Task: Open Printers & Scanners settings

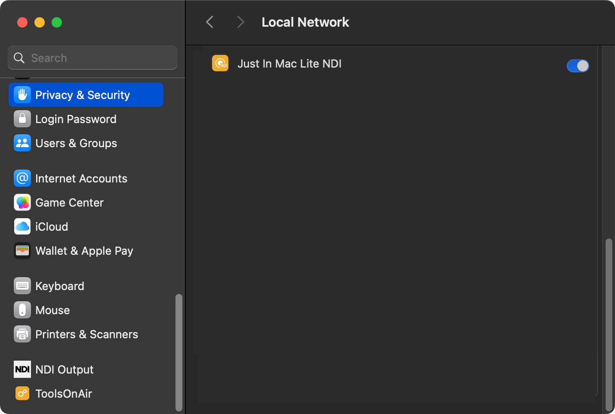Action: click(86, 334)
